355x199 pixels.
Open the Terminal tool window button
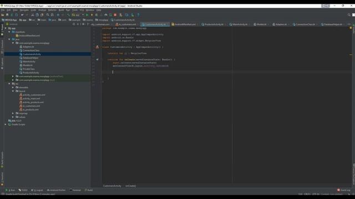point(75,190)
